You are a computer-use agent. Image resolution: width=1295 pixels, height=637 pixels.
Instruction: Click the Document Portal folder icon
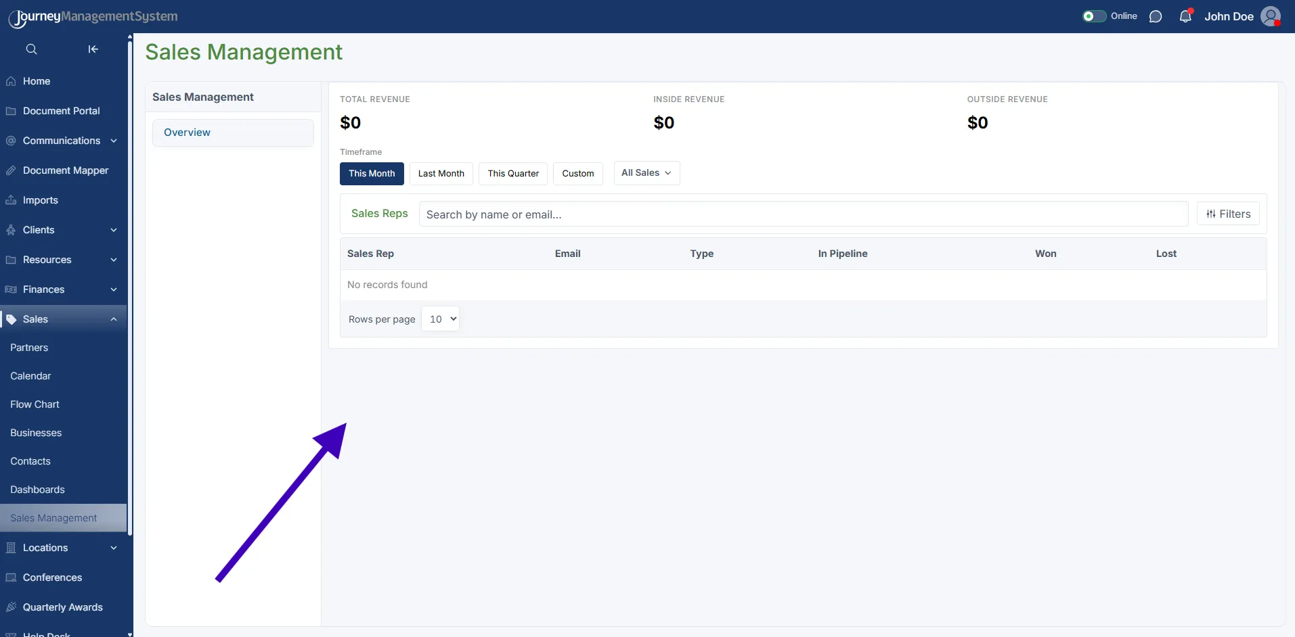click(11, 111)
